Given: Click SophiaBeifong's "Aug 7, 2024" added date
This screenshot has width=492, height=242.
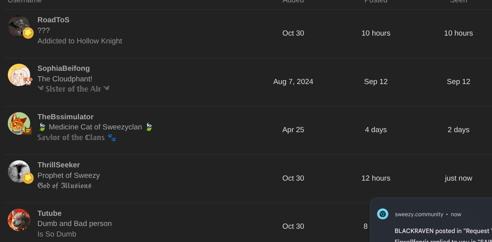Looking at the screenshot, I should pos(293,82).
